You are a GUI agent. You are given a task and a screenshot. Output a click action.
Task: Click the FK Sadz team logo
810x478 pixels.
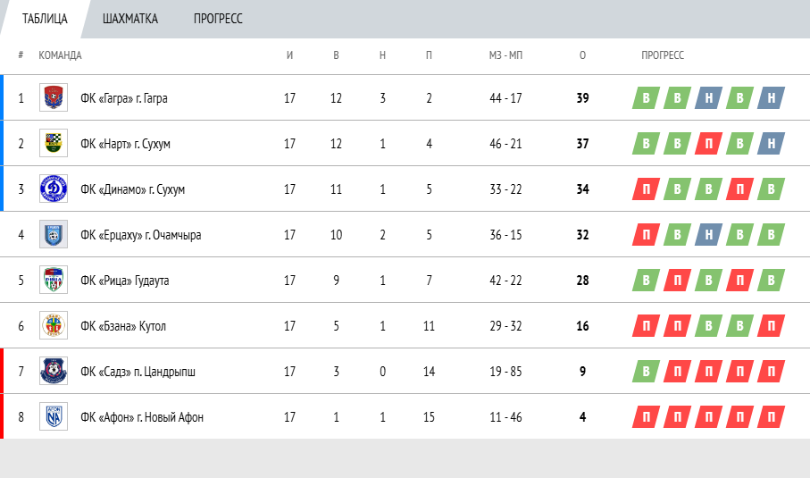(53, 371)
